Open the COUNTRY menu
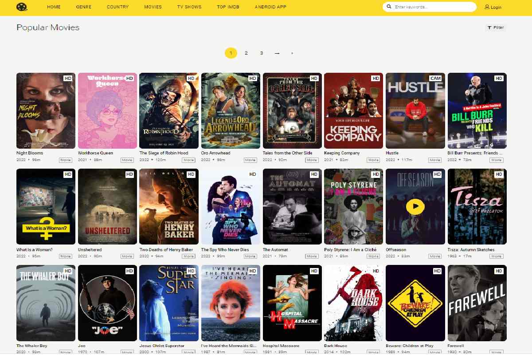 click(118, 7)
